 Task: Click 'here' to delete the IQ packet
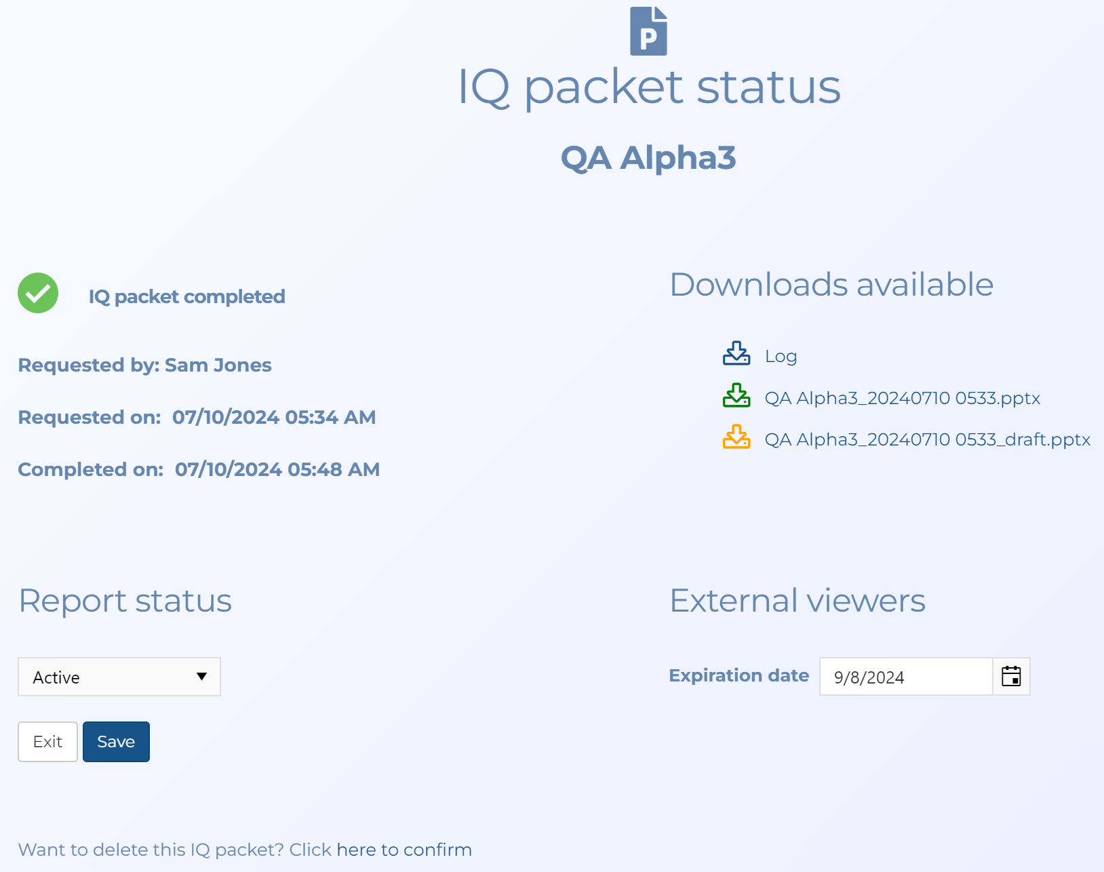[356, 850]
